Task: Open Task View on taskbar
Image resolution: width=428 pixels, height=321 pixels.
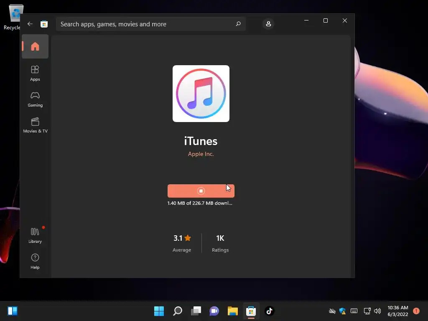Action: click(196, 311)
